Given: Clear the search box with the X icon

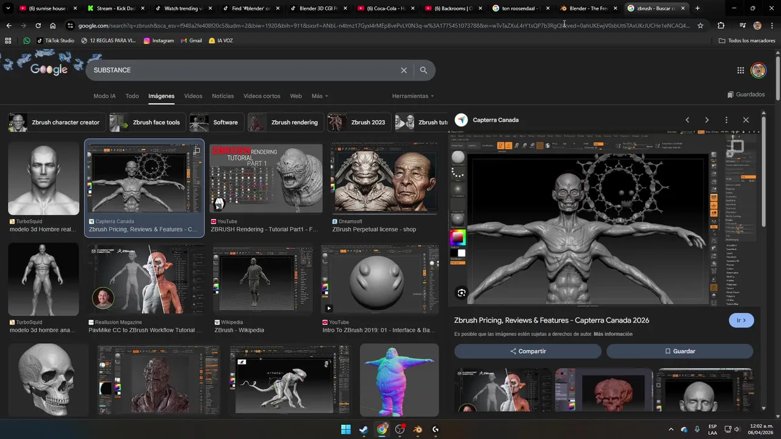Looking at the screenshot, I should pos(403,70).
